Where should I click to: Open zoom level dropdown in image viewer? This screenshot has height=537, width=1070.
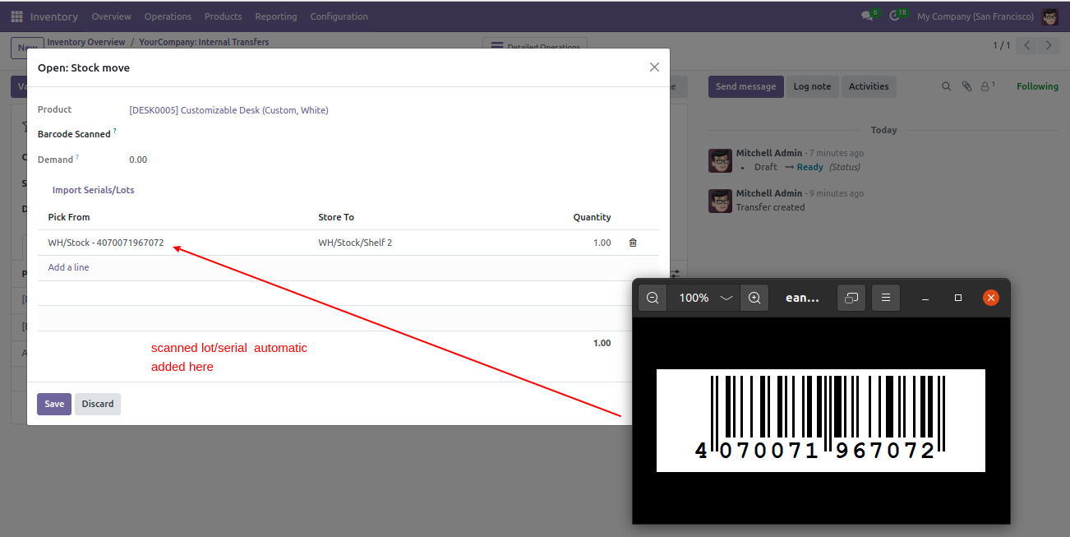point(726,298)
